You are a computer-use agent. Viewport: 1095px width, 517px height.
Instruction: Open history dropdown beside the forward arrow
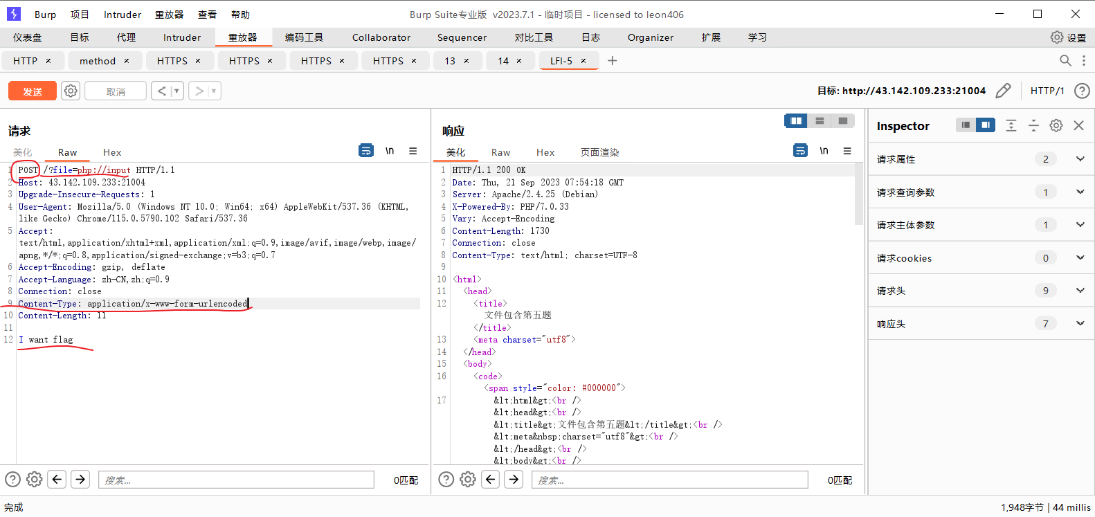click(x=214, y=91)
